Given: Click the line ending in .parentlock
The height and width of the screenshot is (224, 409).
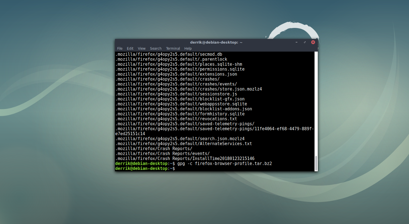Looking at the screenshot, I should tap(171, 59).
